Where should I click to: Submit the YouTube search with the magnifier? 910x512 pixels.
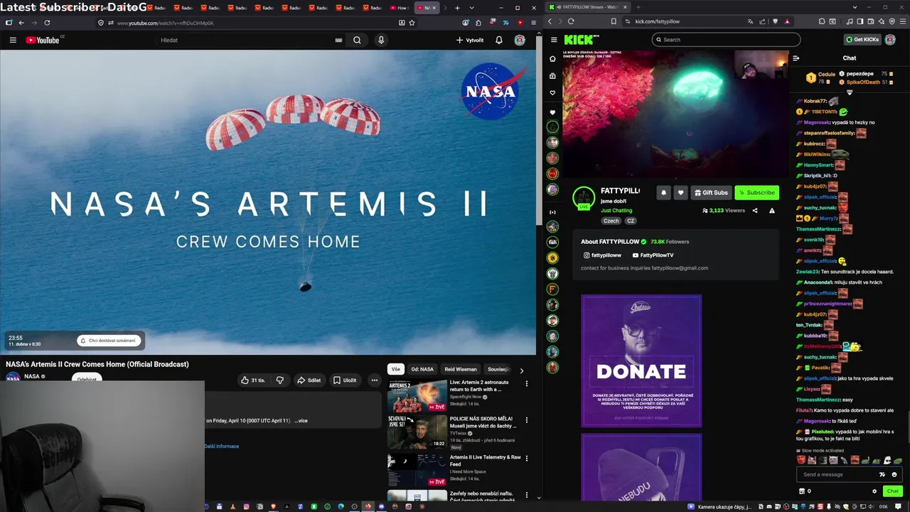point(357,40)
